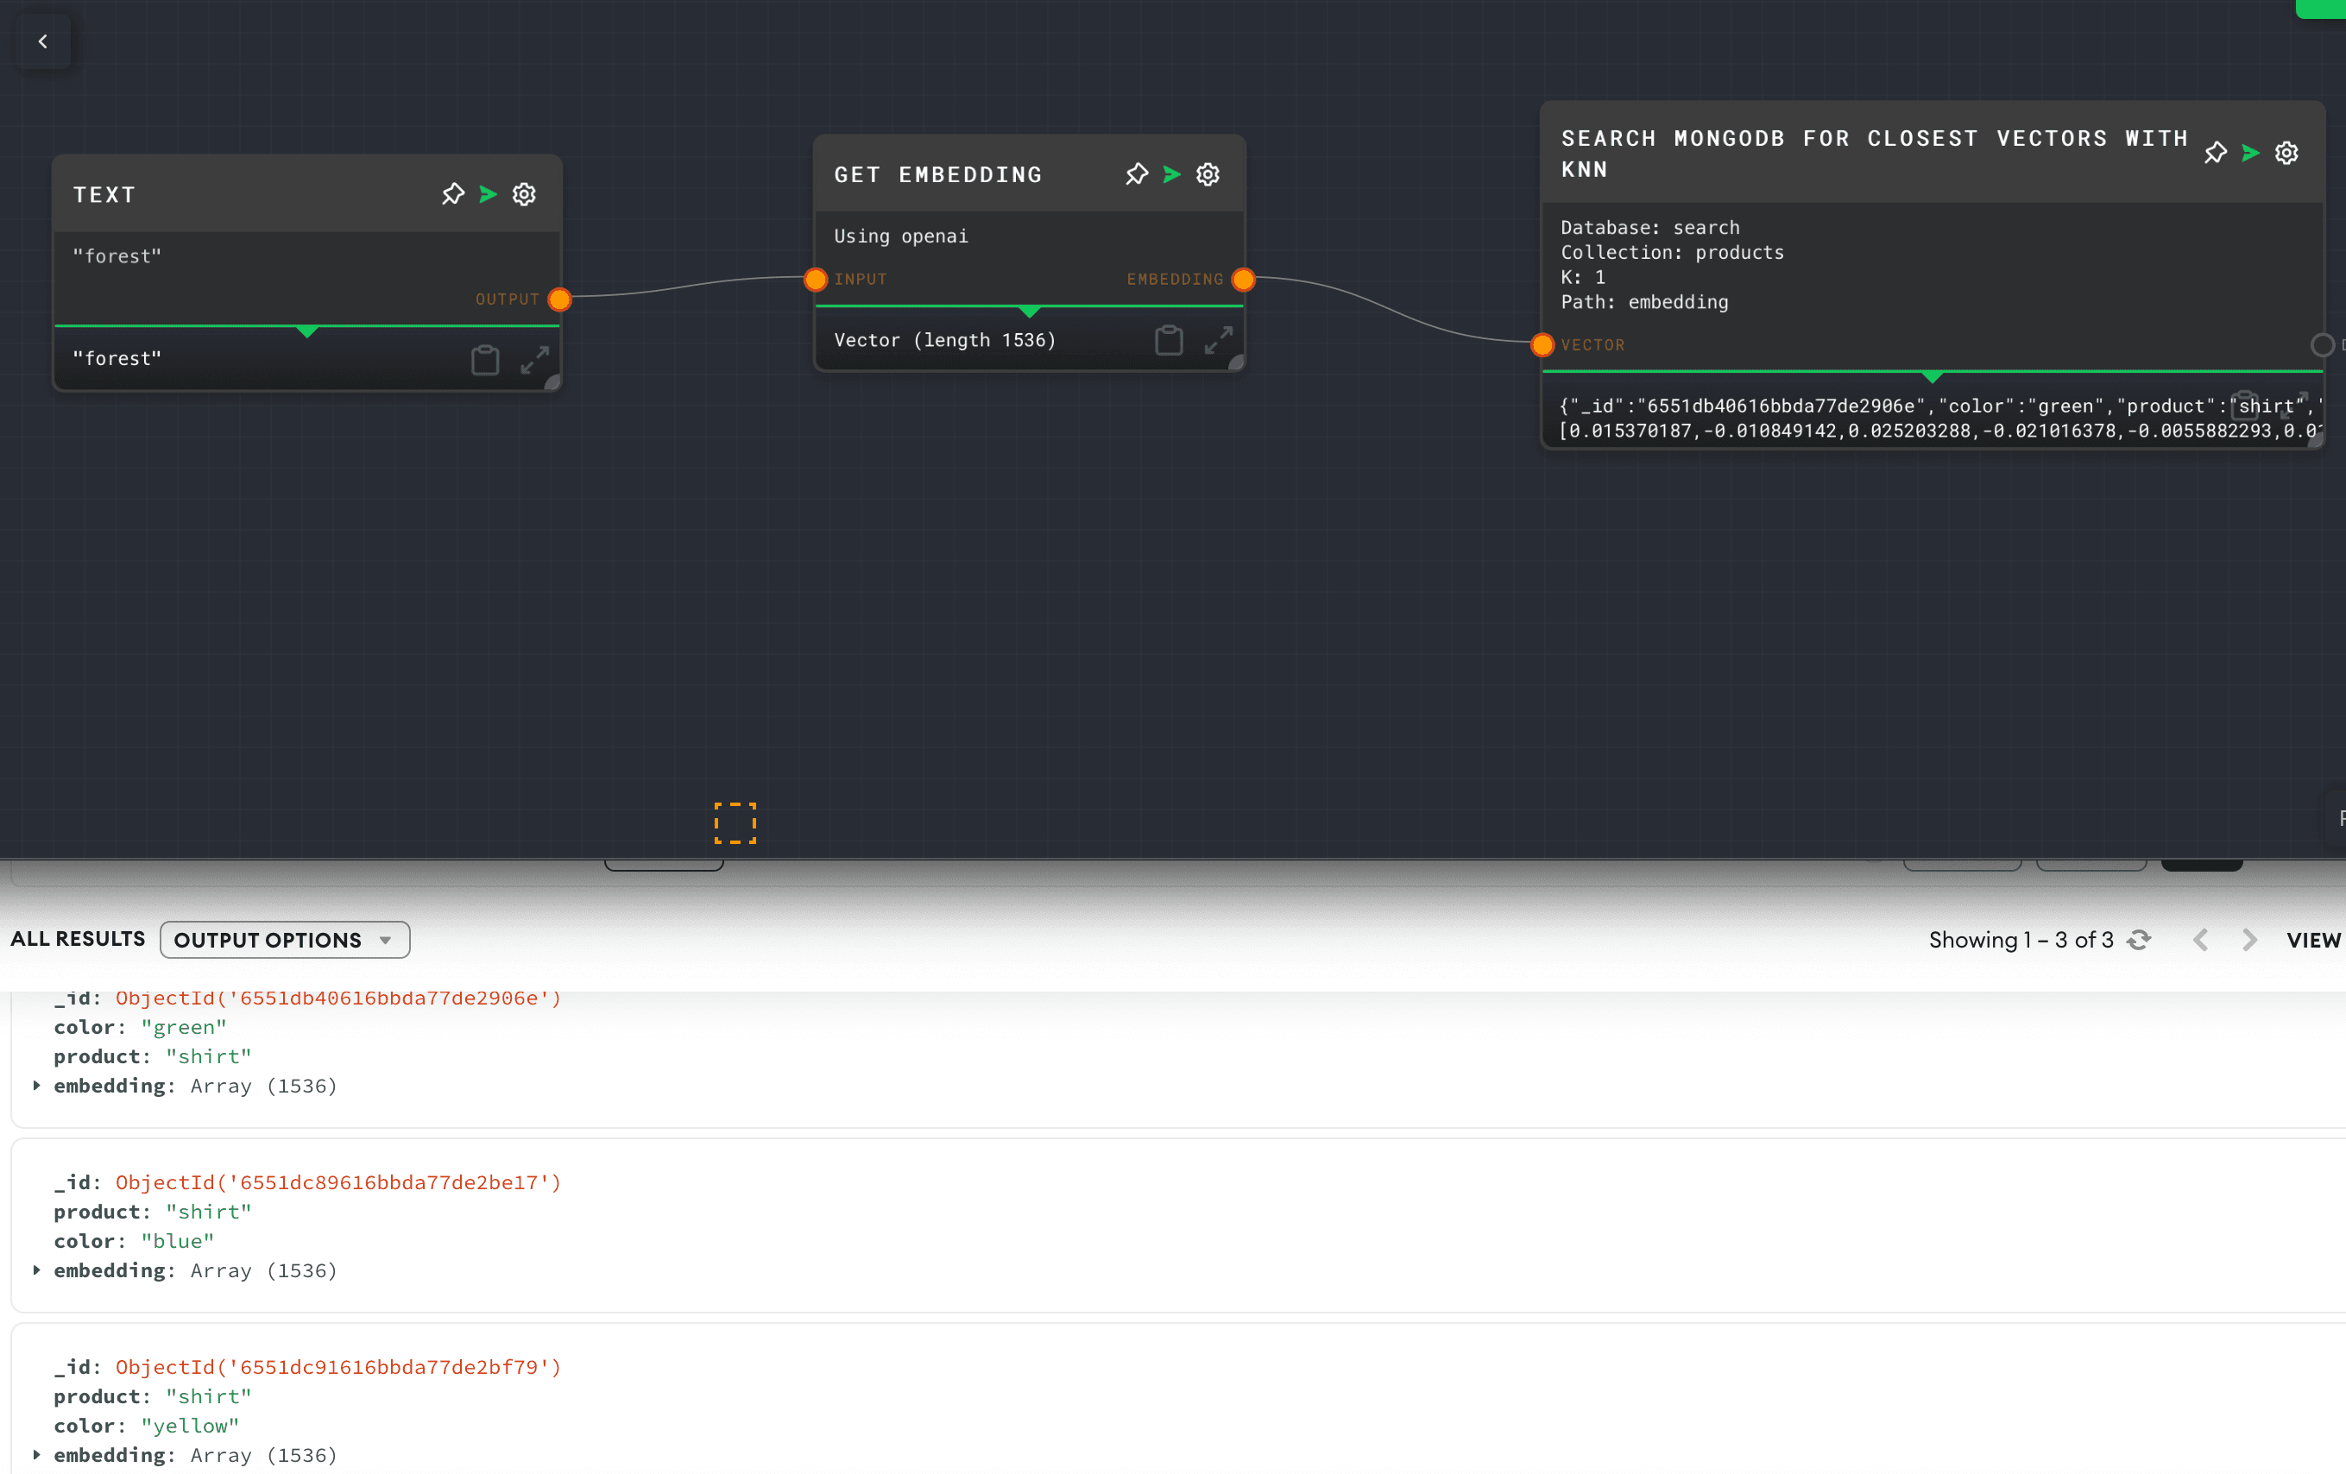Expand embedding array of yellow shirt
Image resolution: width=2346 pixels, height=1474 pixels.
37,1454
